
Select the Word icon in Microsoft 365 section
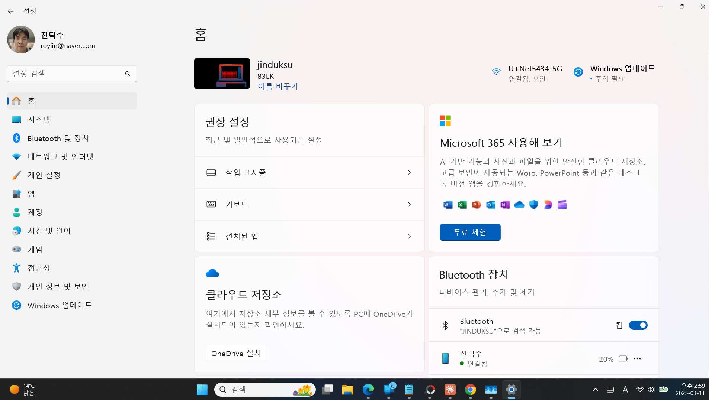click(x=447, y=205)
